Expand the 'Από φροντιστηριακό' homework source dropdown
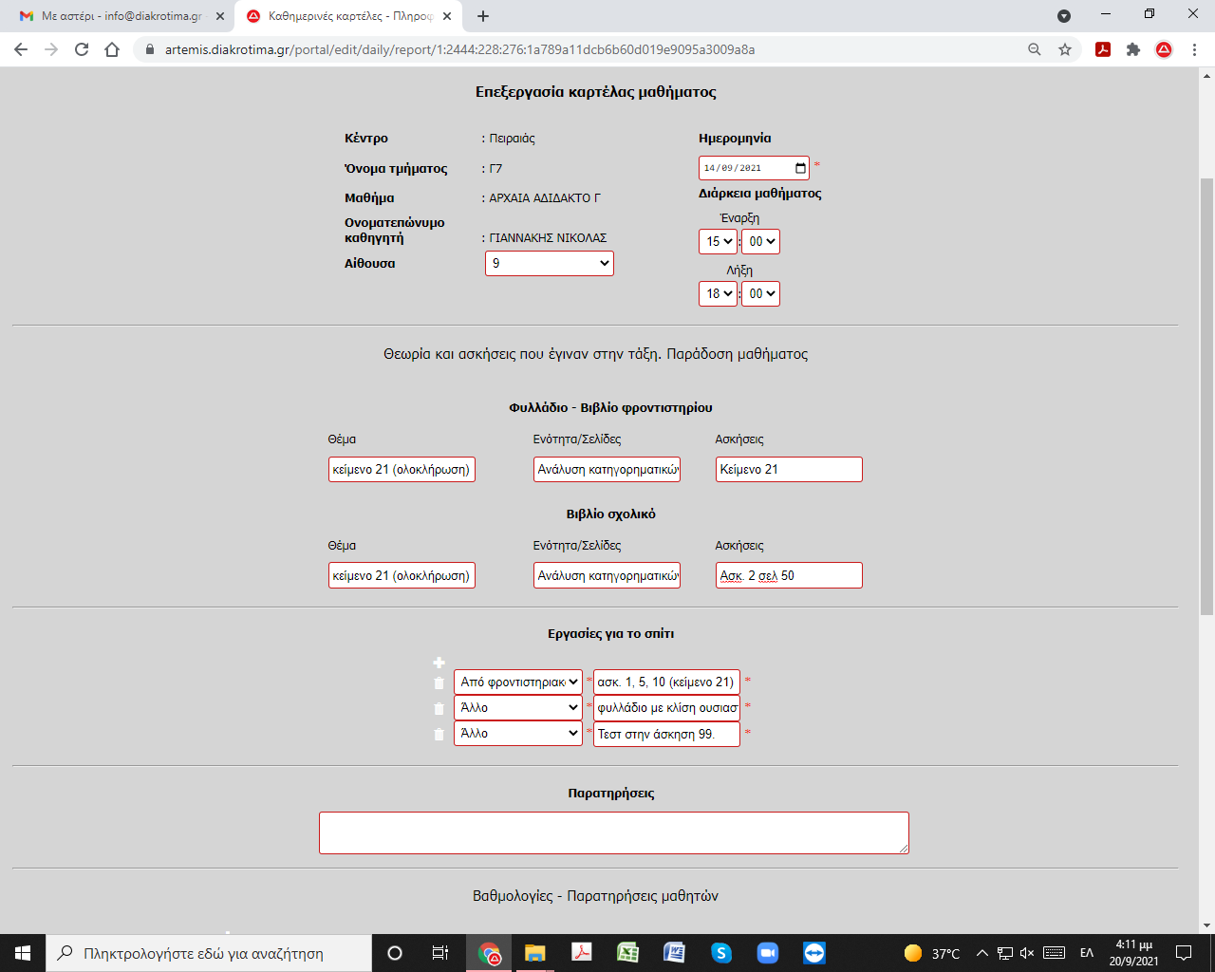 (x=517, y=682)
